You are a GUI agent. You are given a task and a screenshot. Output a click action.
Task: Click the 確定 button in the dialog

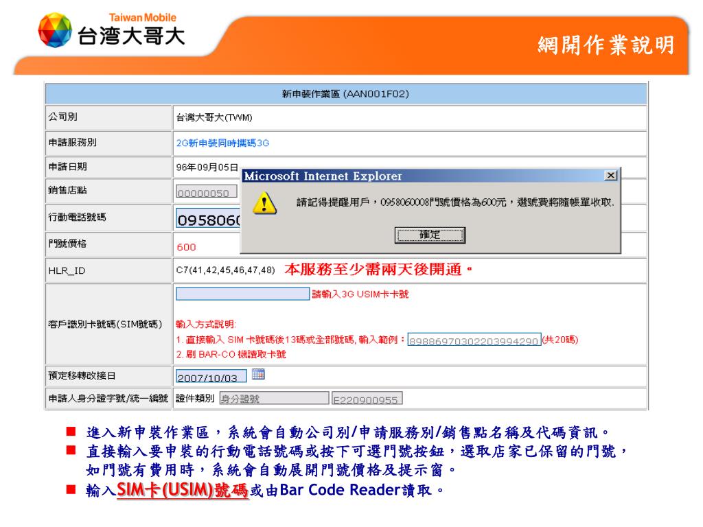[430, 235]
